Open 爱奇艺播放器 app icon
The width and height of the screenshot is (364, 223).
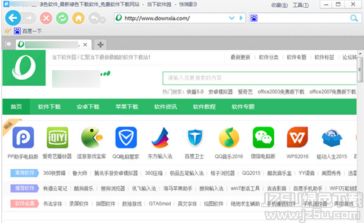58,137
